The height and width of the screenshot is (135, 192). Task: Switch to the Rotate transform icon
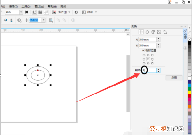(x=147, y=32)
